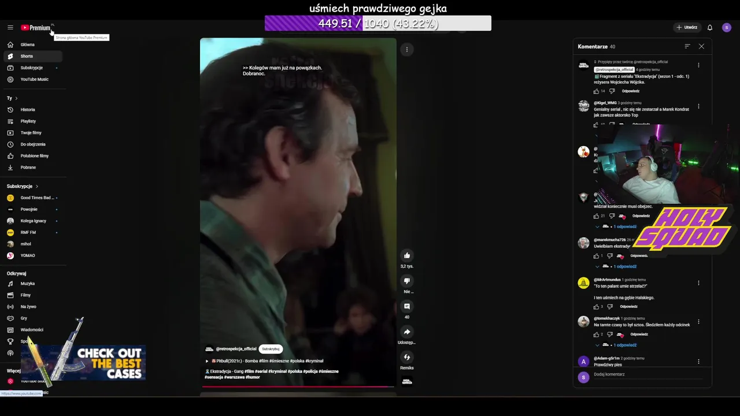Open options for @Kigel_WMG comment
The height and width of the screenshot is (416, 740).
click(698, 106)
